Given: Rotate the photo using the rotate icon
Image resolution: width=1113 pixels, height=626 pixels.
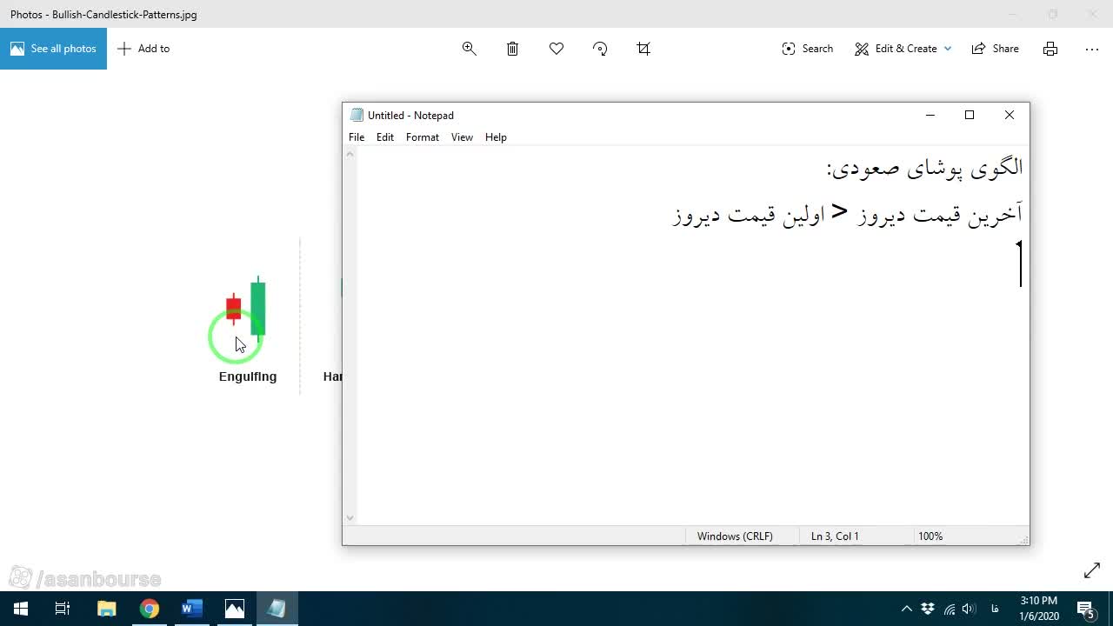Looking at the screenshot, I should (x=600, y=49).
